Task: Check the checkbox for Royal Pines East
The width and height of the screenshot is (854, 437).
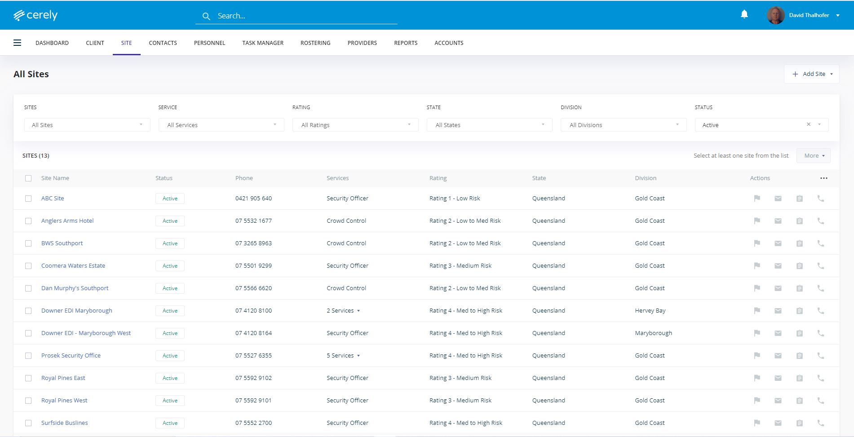Action: [x=28, y=378]
